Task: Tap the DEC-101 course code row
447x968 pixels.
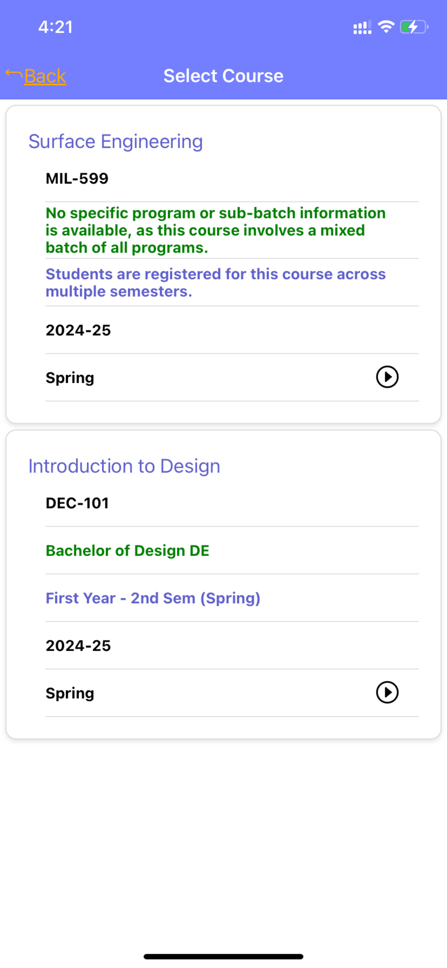Action: click(232, 503)
